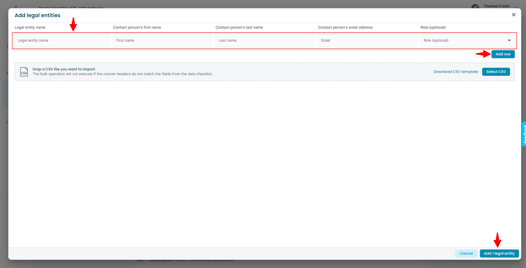Open the Download CSV template link
This screenshot has height=268, width=526.
(456, 72)
